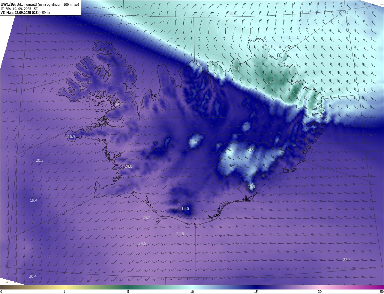
Task: Click the 'IT: Fös. 19. 09. 2025 15Z' line
Action: click(x=19, y=8)
